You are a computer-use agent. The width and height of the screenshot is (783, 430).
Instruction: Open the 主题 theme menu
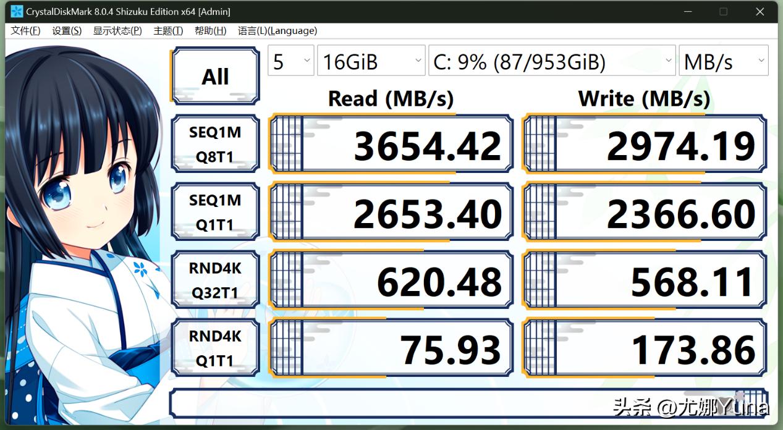[167, 30]
